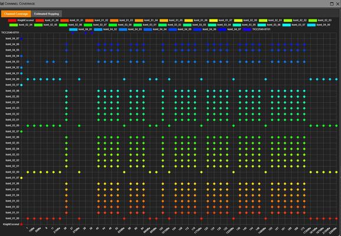The image size is (341, 236).
Task: Select the ksmt_02_06 y-axis label
Action: [12, 137]
